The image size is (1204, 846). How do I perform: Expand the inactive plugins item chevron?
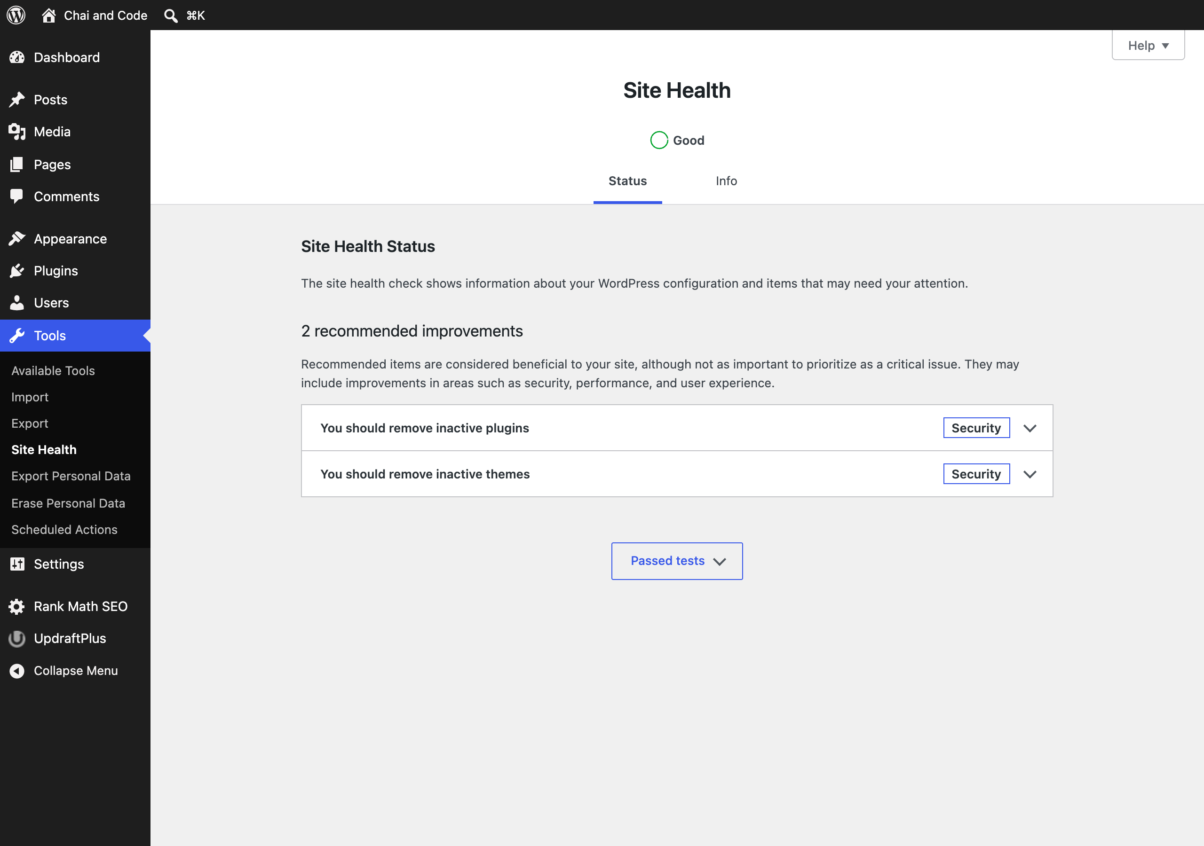tap(1030, 428)
